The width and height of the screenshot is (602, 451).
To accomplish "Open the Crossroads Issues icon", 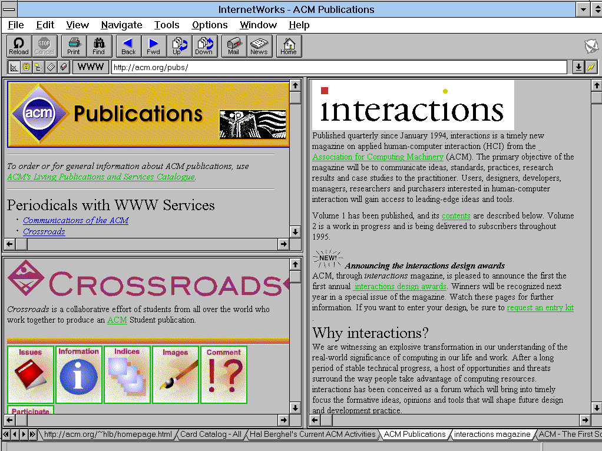I will [30, 374].
